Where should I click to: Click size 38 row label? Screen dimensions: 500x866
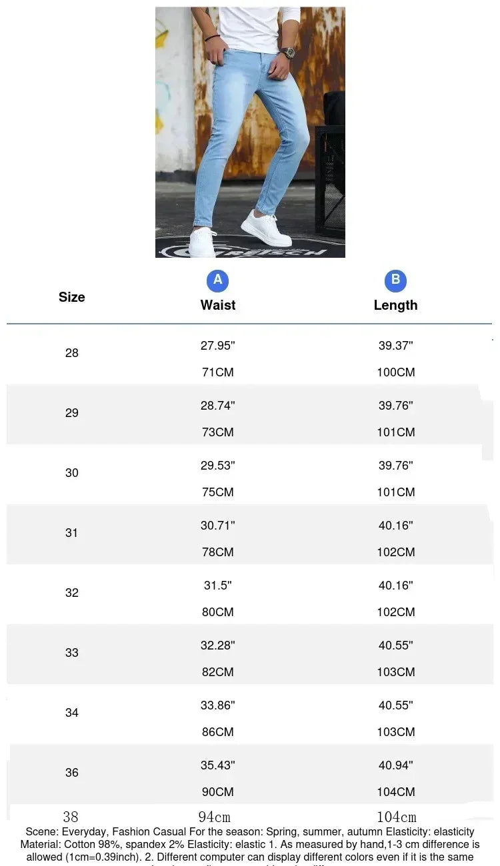click(71, 817)
